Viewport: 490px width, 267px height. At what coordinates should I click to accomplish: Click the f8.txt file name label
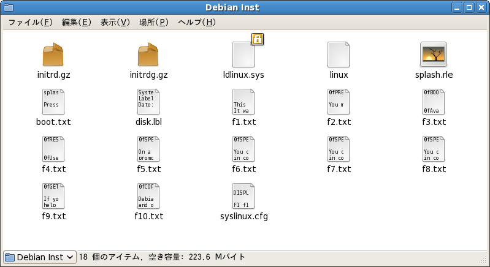(x=434, y=169)
